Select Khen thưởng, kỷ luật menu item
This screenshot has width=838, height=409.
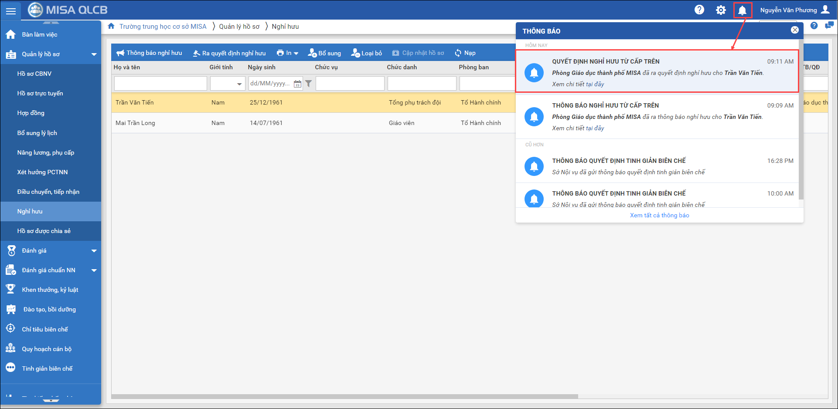click(x=50, y=290)
